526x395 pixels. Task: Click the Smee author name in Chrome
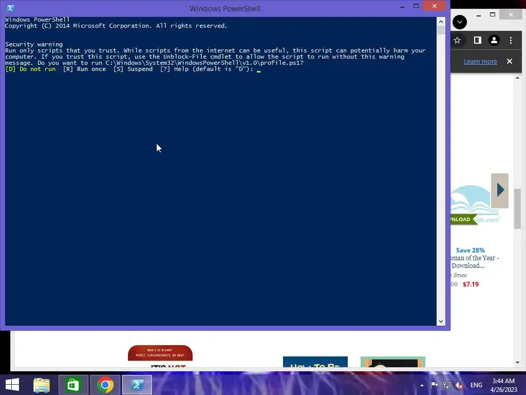pos(460,275)
